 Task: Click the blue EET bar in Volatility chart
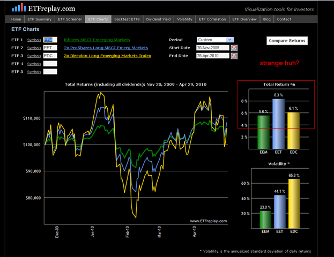coord(280,211)
